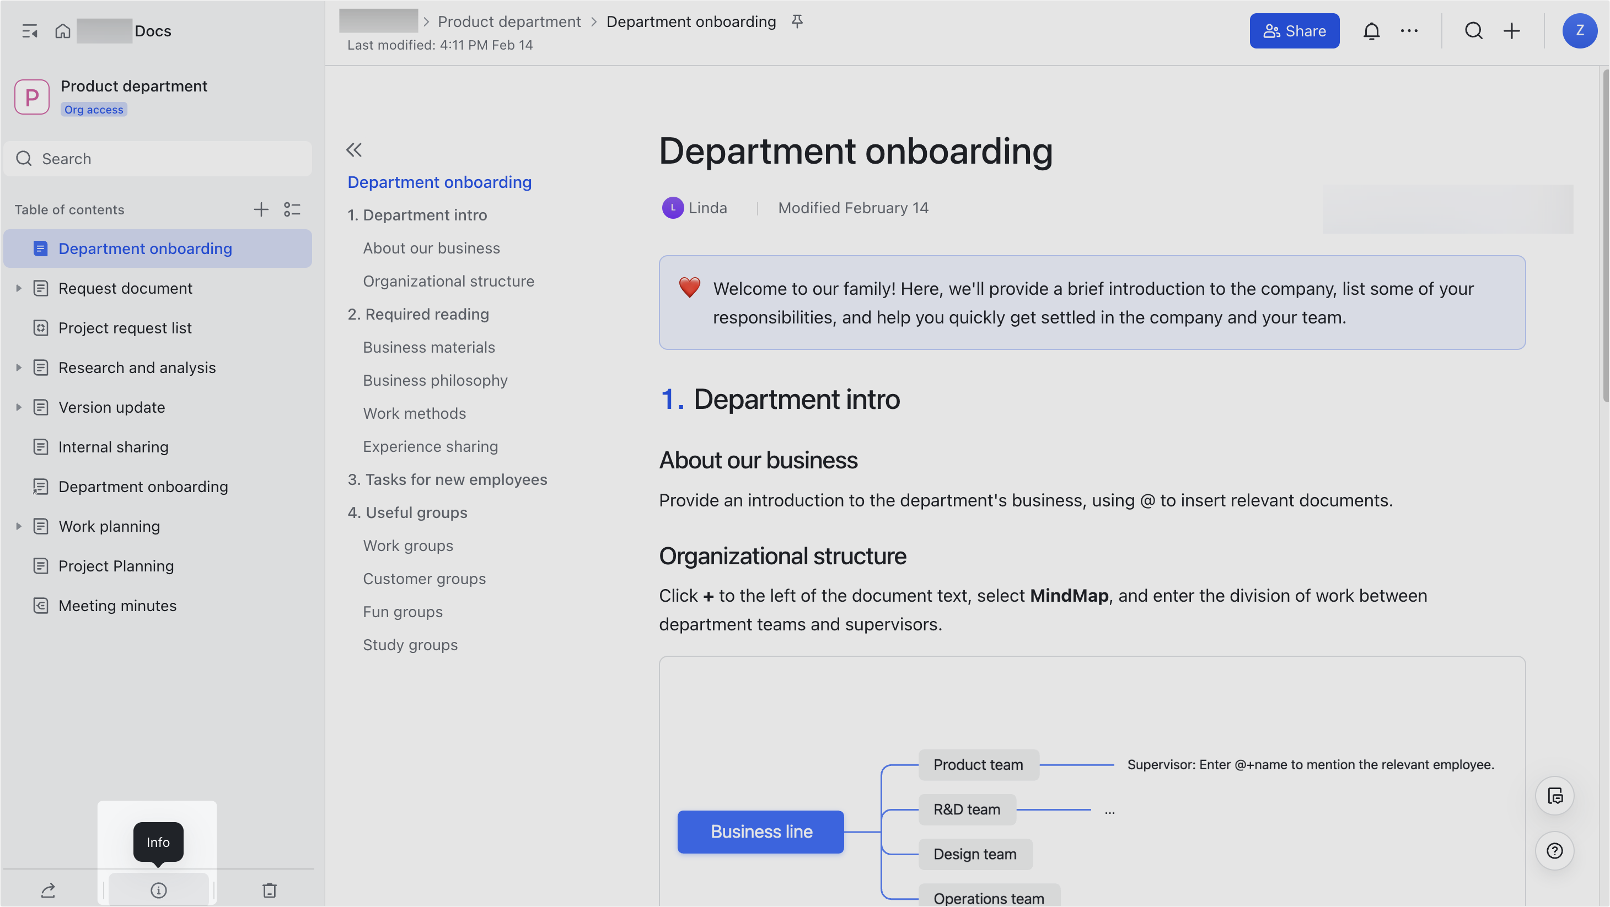
Task: Open the more options ellipsis menu
Action: coord(1409,31)
